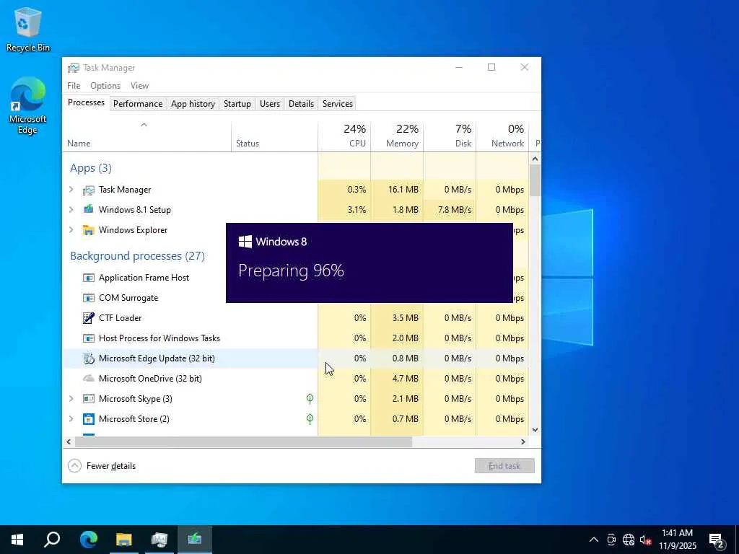Switch to the Services tab

(338, 104)
